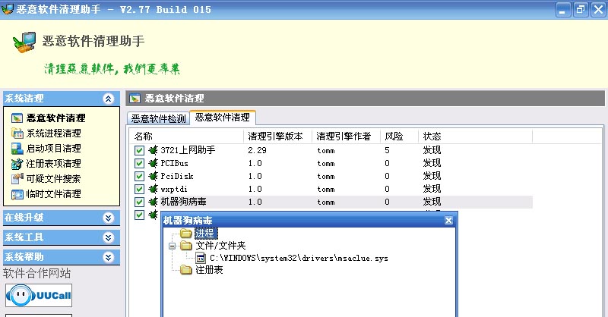The height and width of the screenshot is (317, 608).
Task: Click the 注册表 folder icon
Action: coord(186,270)
